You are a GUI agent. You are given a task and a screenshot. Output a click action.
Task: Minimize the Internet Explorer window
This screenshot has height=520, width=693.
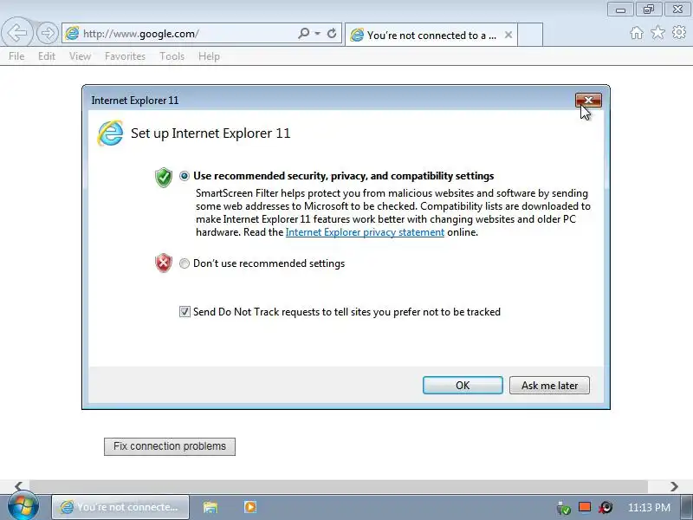[x=620, y=10]
